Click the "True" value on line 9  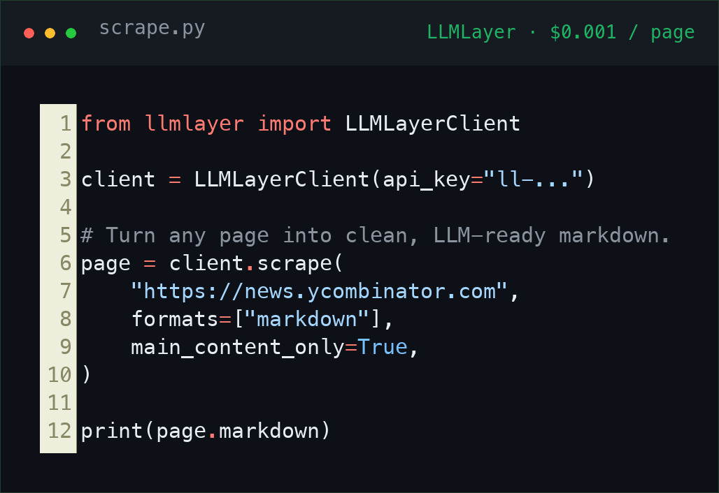tap(383, 347)
